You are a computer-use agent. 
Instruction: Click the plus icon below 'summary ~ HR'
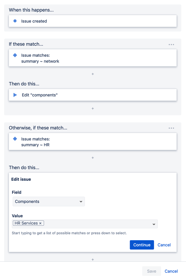[x=92, y=158]
